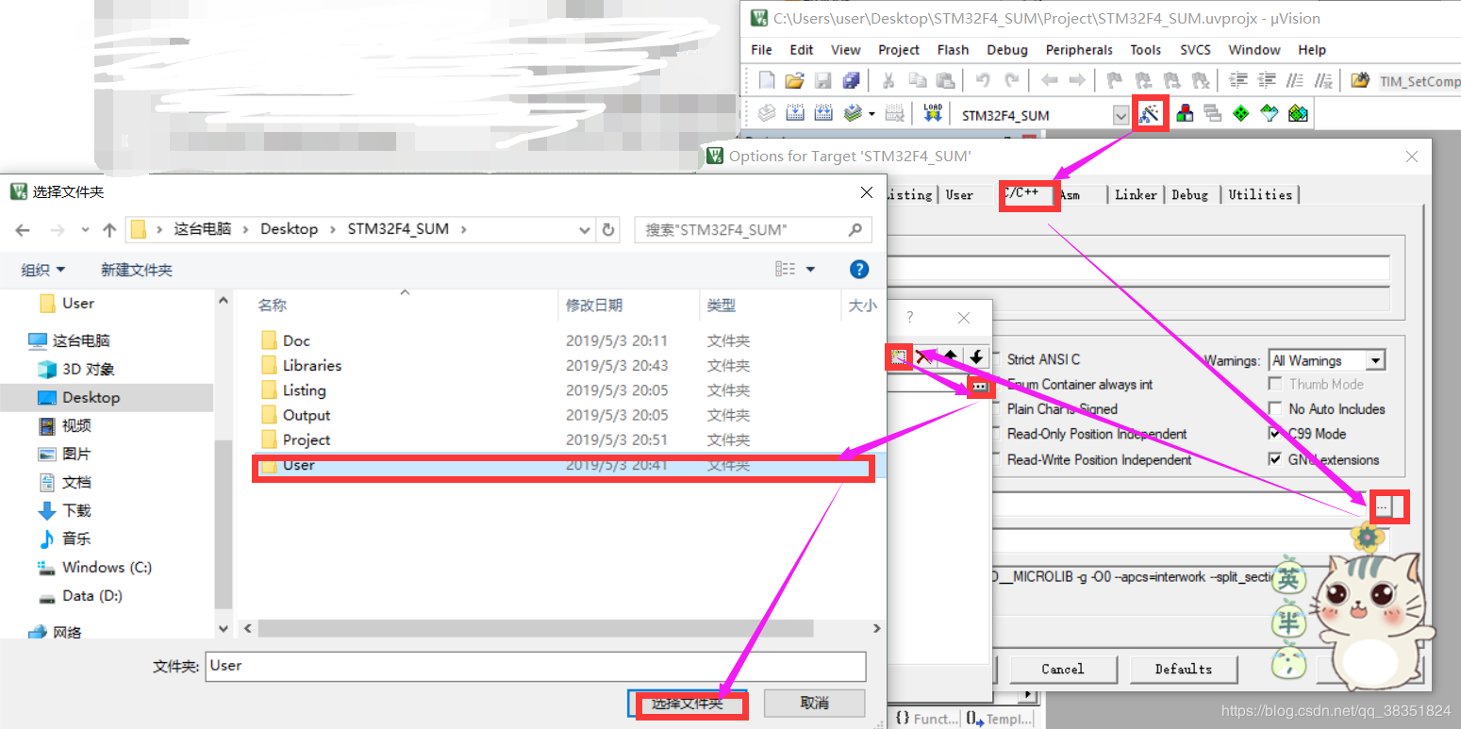The height and width of the screenshot is (729, 1461).
Task: Click Cancel in Options for Target dialog
Action: pos(1063,669)
